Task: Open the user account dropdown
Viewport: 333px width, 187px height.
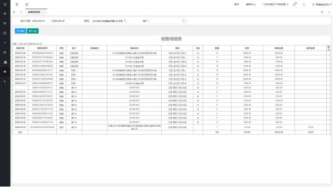Action: 321,4
